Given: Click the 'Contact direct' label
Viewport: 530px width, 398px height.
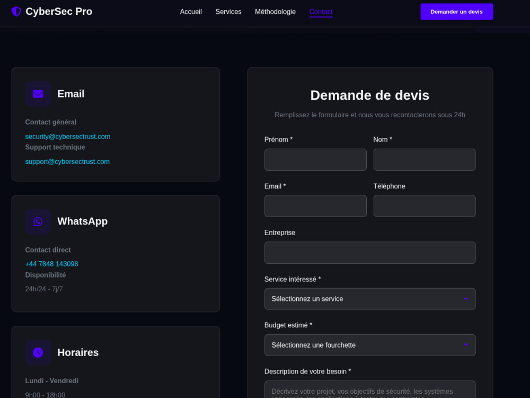Looking at the screenshot, I should 48,250.
